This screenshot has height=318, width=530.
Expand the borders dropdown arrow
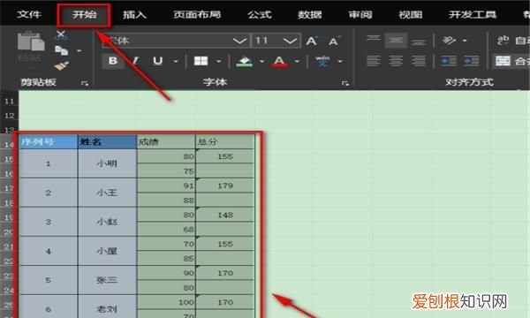(219, 61)
